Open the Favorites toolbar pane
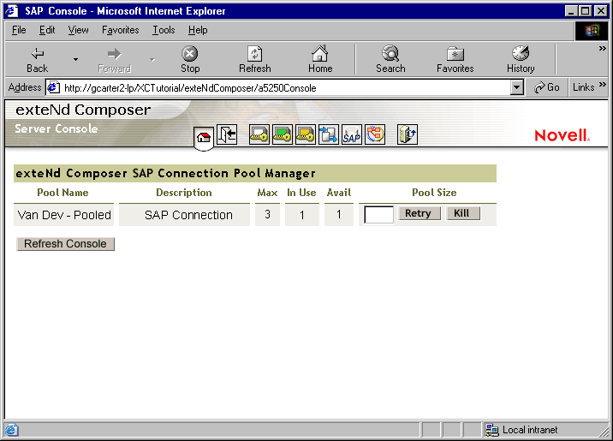Viewport: 613px width, 441px height. [455, 60]
